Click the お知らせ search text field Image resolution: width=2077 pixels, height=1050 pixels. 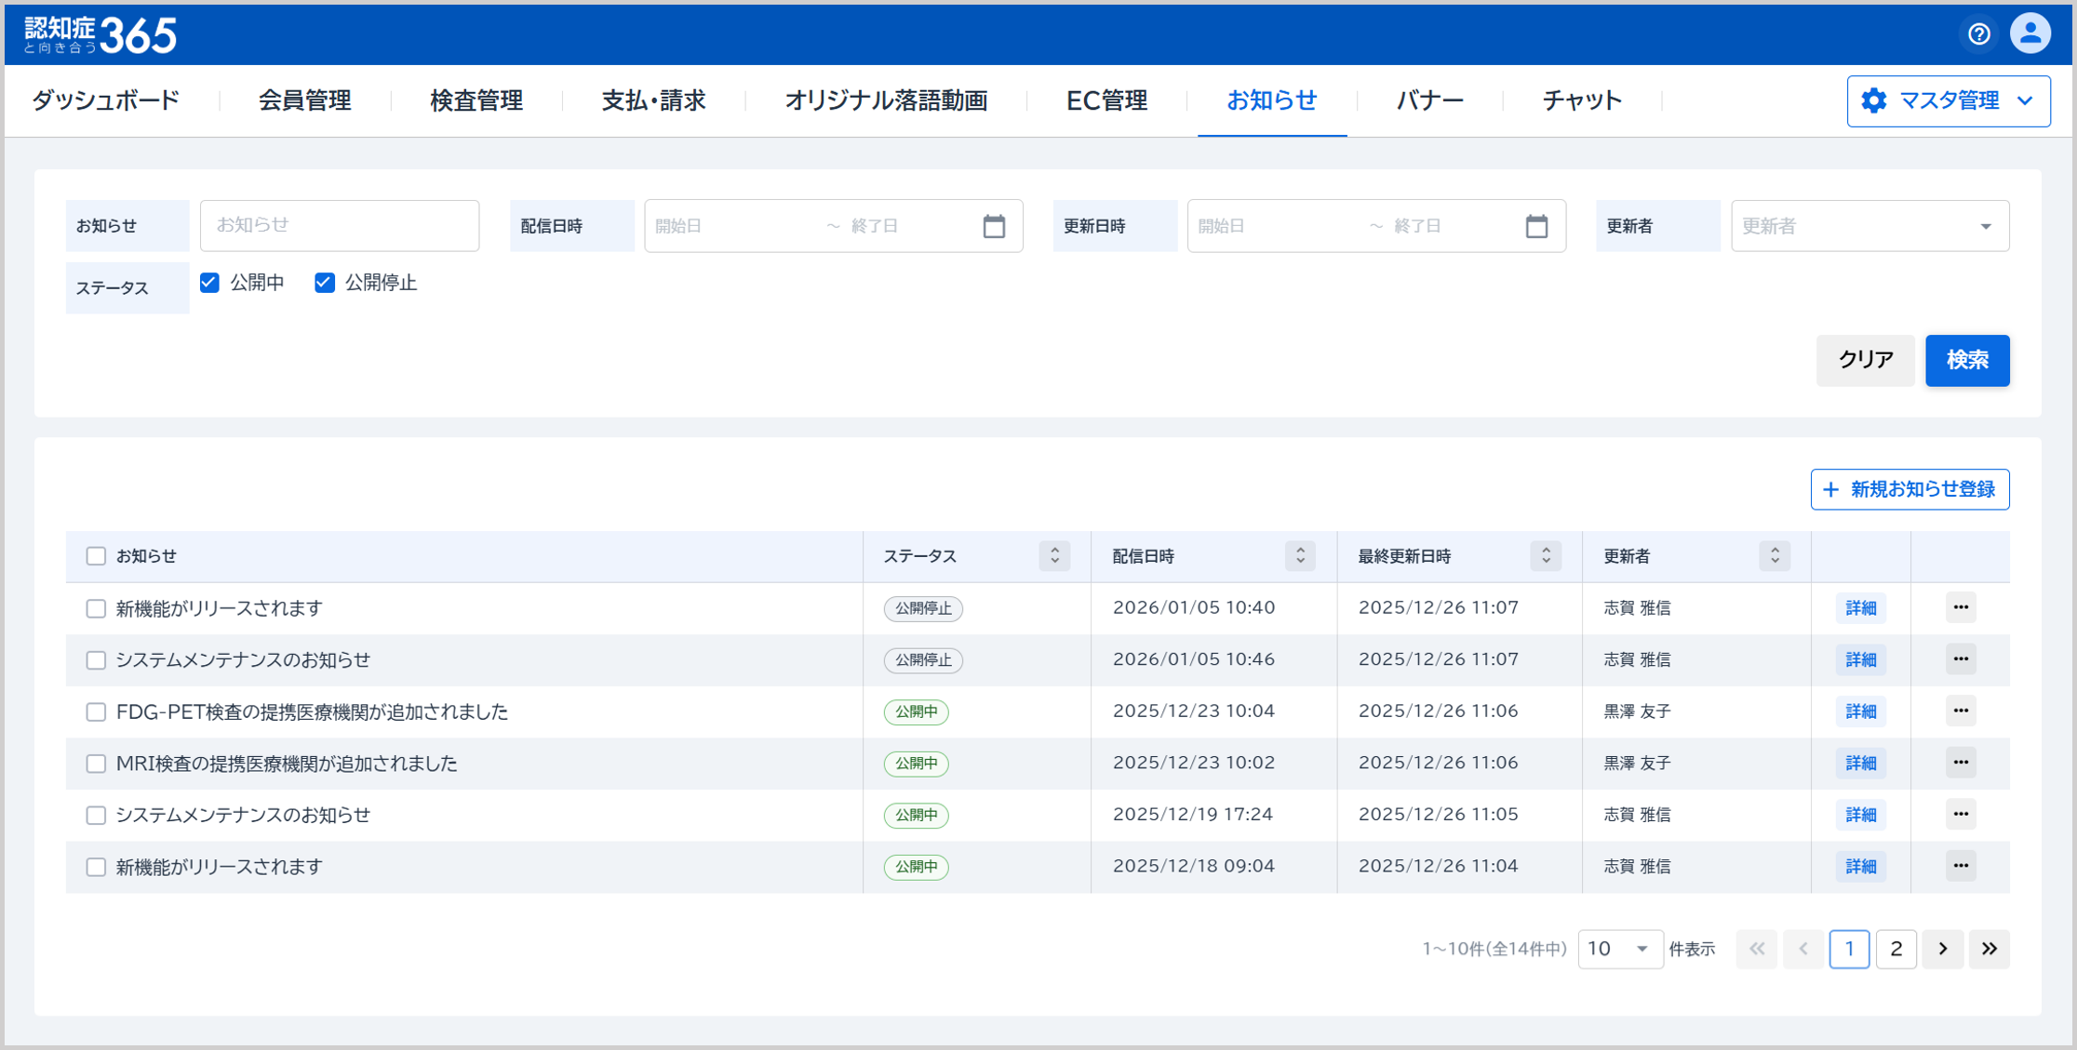(x=340, y=226)
